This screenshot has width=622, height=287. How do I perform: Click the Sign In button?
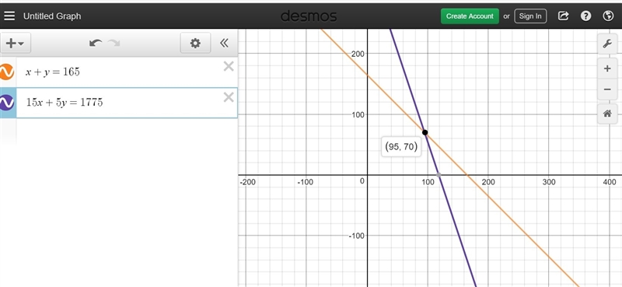[530, 16]
